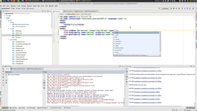The image size is (197, 111).
Task: Collapse the JavaLessons project root node
Action: coord(3,14)
